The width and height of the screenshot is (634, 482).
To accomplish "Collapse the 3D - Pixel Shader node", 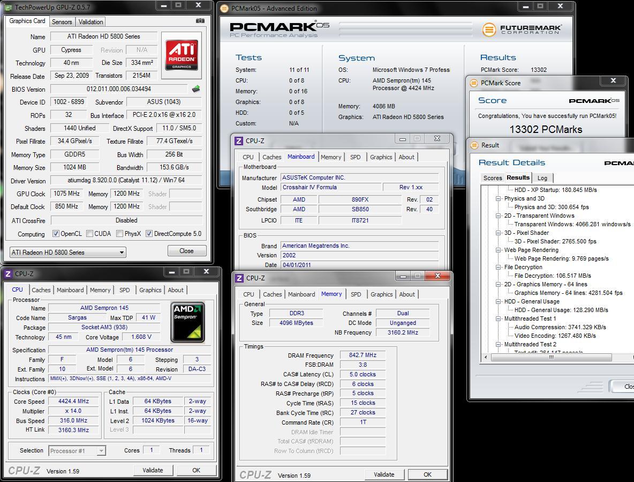I will point(499,233).
